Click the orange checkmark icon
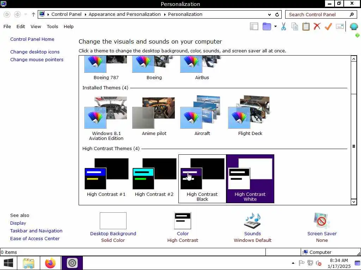The image size is (361, 270). pos(328,26)
